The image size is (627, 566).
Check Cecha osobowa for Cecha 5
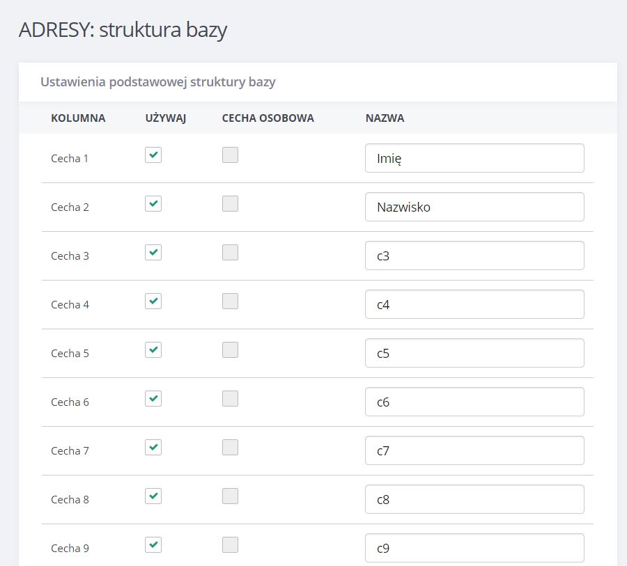point(231,350)
